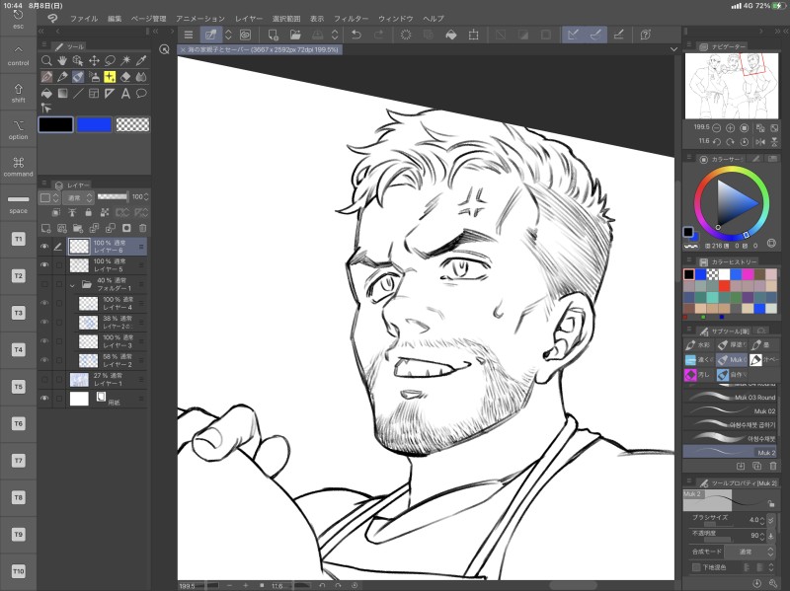This screenshot has height=591, width=790.
Task: Select the Gradient tool
Action: pos(62,93)
